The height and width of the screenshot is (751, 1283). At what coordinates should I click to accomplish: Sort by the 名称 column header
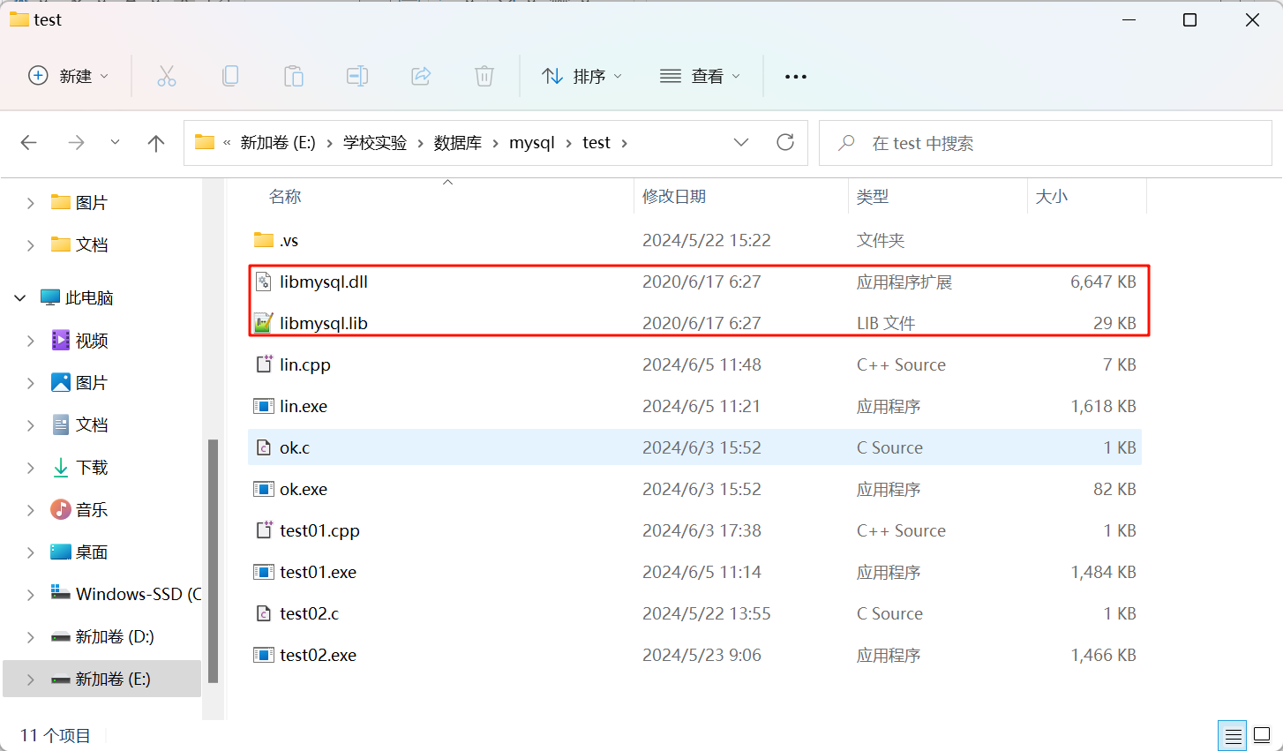pos(285,196)
